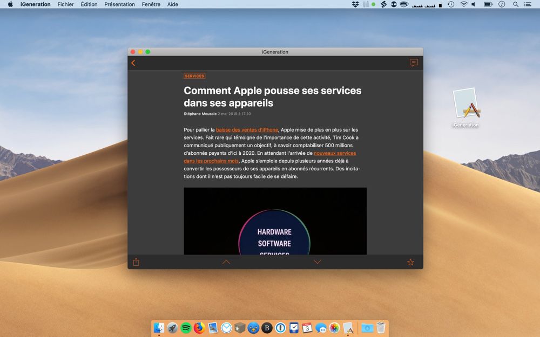Click the date "2 mai 2019 à 17:10"
Screen dimensions: 540x337
pyautogui.click(x=234, y=114)
